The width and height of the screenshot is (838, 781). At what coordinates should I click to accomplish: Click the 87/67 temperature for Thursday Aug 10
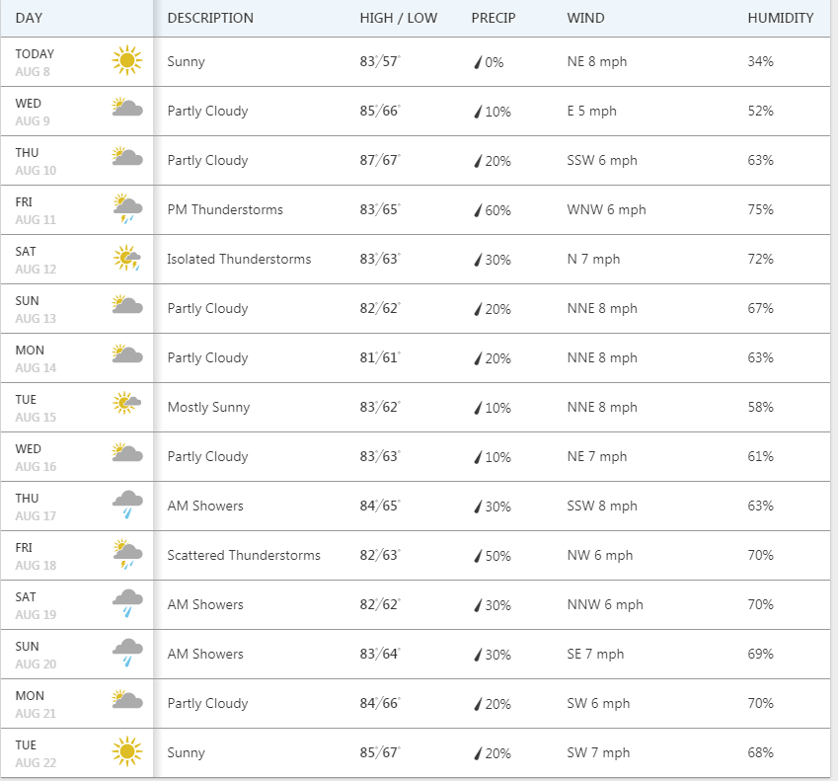(x=380, y=160)
